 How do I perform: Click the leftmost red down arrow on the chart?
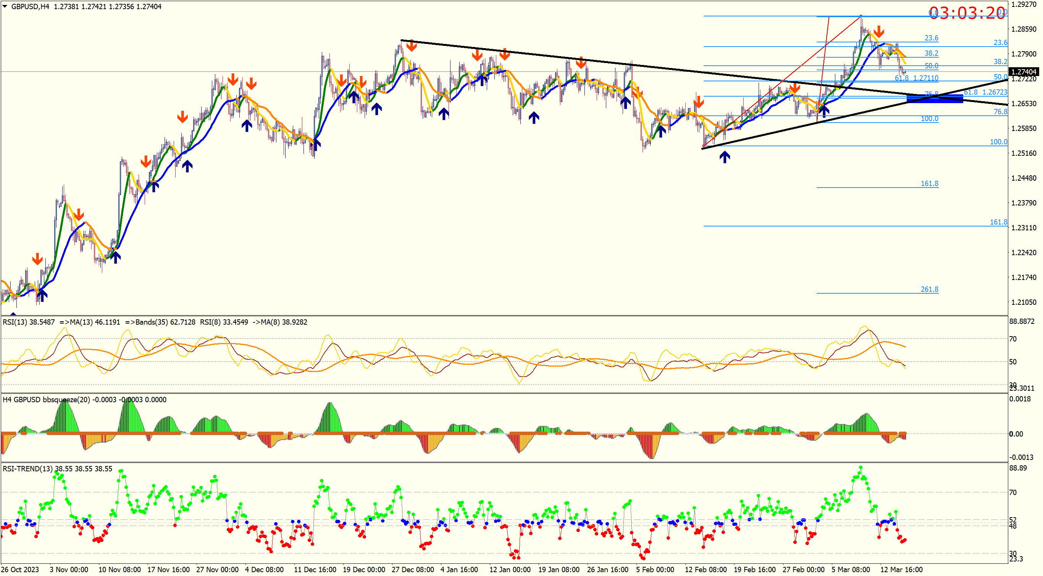coord(37,259)
